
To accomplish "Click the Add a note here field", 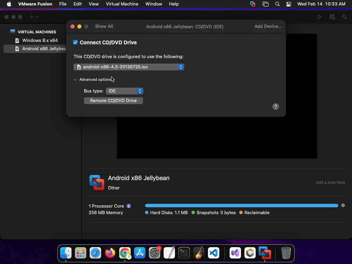I will [330, 183].
